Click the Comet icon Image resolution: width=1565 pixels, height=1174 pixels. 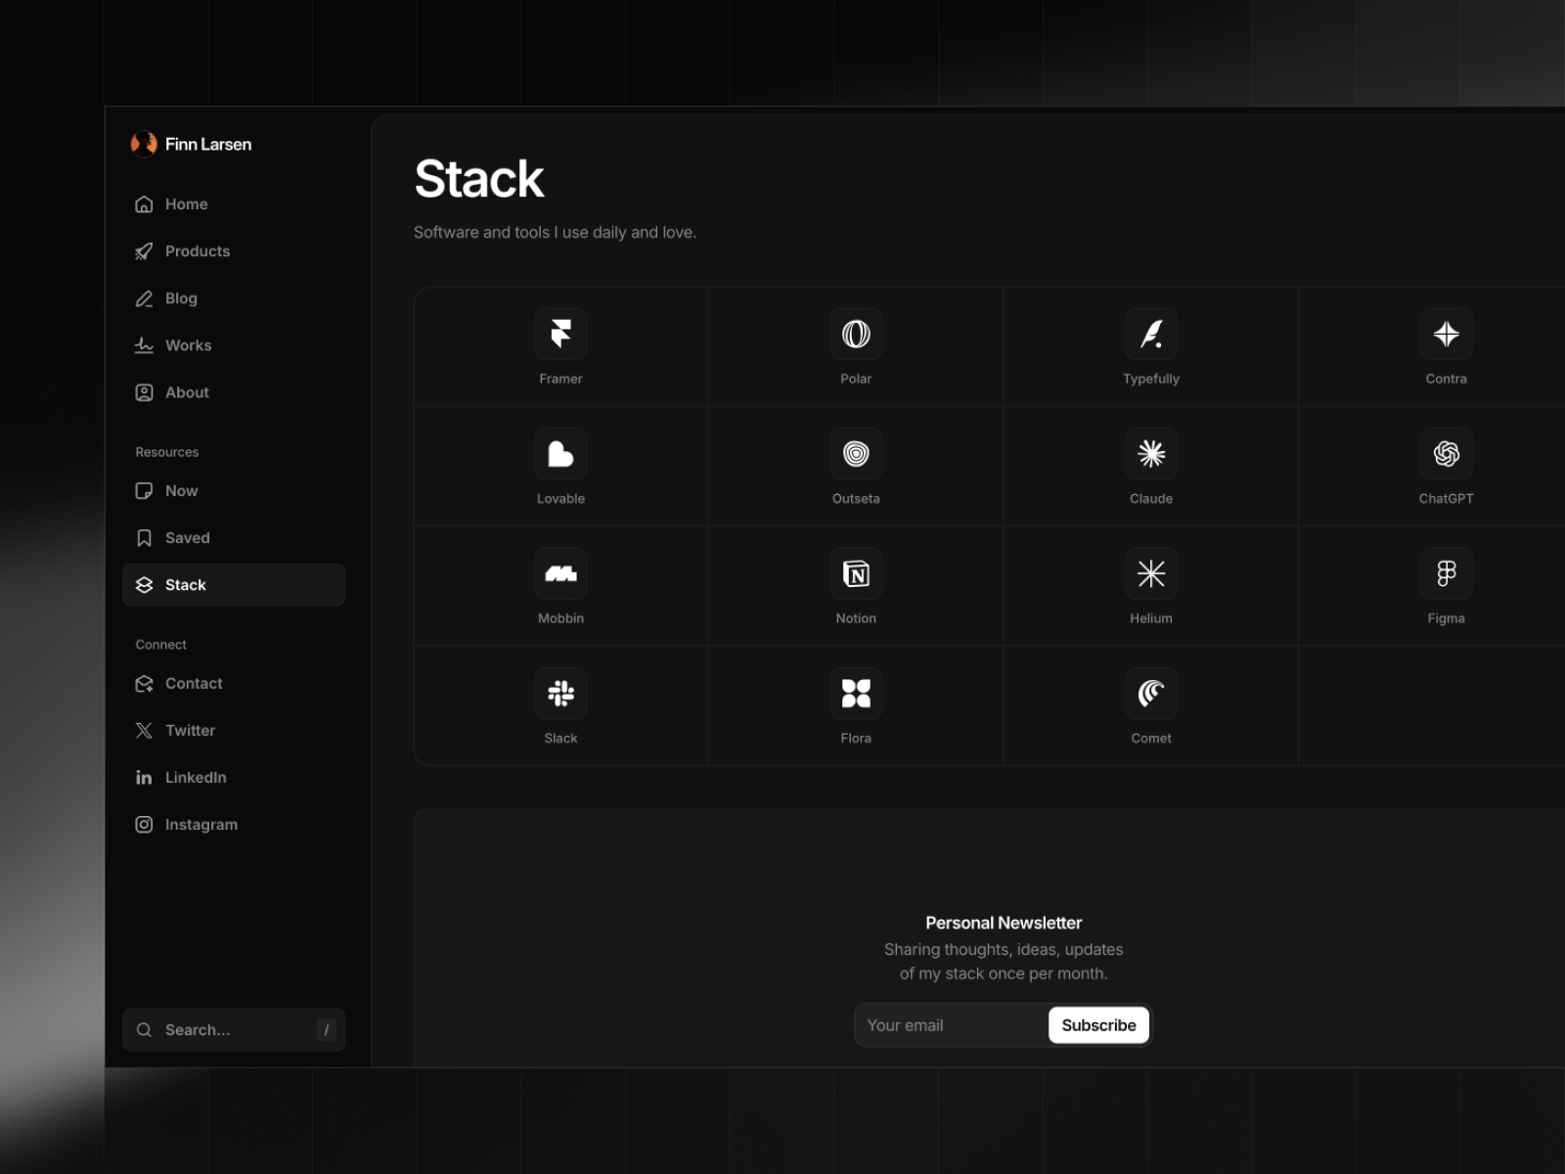(1151, 694)
